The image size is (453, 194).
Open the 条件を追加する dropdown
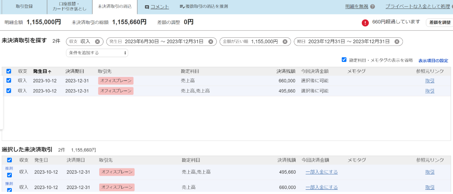(97, 53)
